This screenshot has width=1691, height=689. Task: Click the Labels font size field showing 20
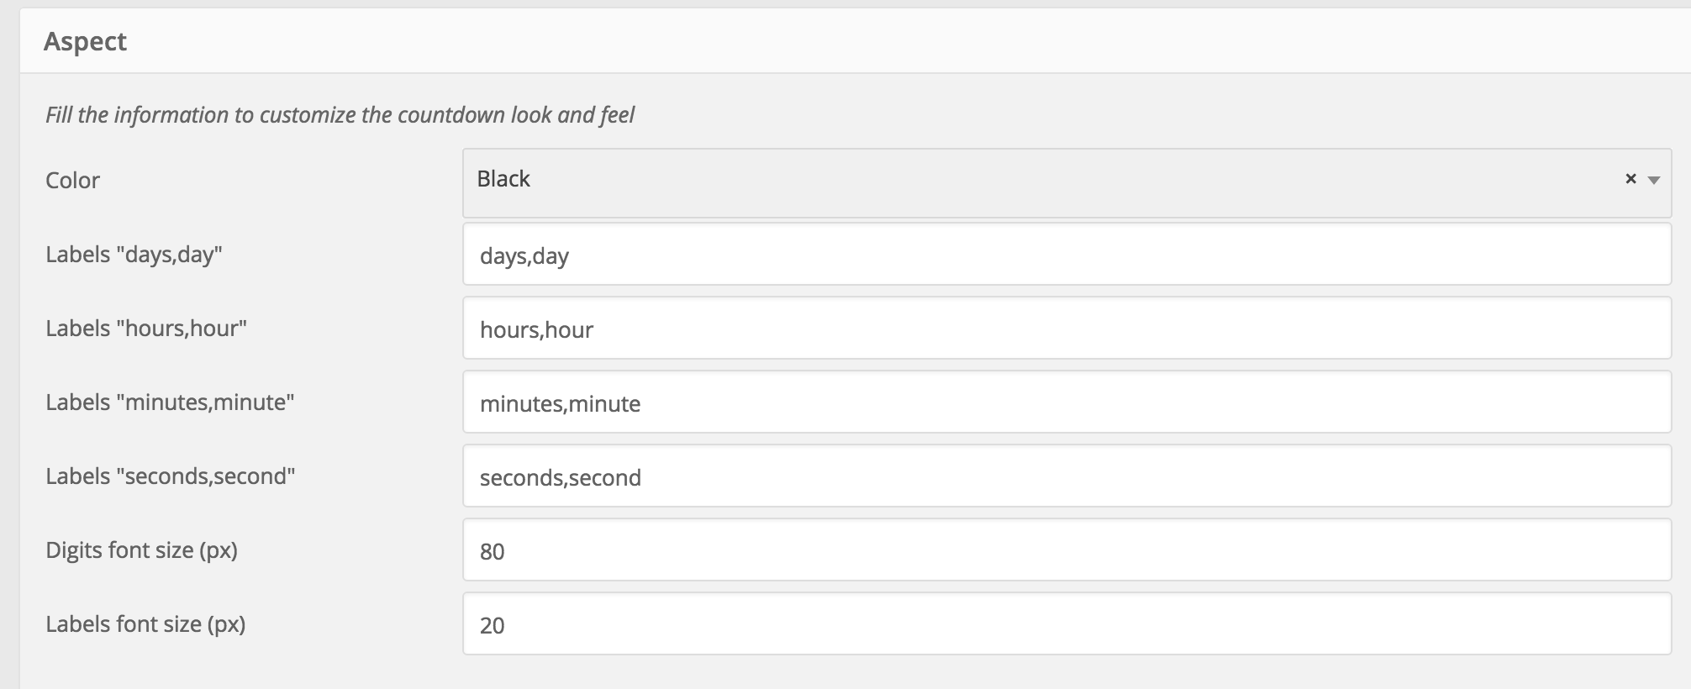coord(1067,623)
